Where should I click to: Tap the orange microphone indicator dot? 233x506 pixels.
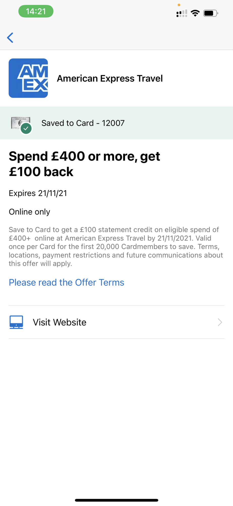[x=179, y=5]
